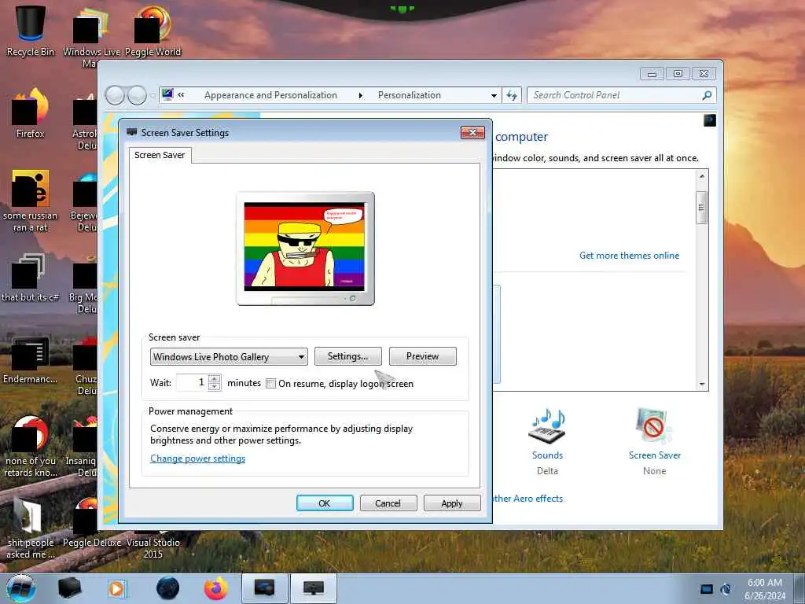Click the search magnifier in Control Panel
805x604 pixels.
pyautogui.click(x=707, y=95)
